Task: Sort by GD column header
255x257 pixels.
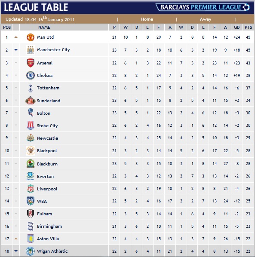Action: pos(237,28)
